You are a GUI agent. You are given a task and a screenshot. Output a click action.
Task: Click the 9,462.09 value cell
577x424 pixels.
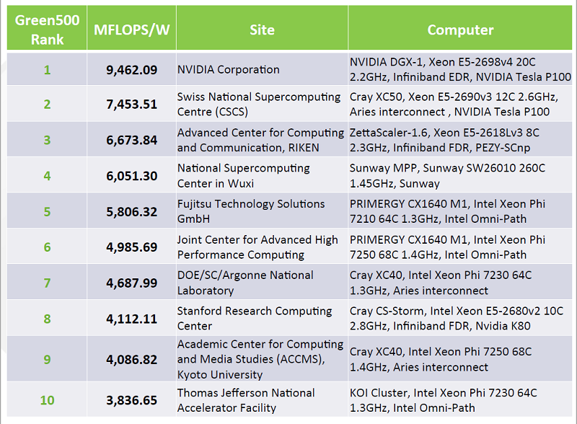coord(132,69)
